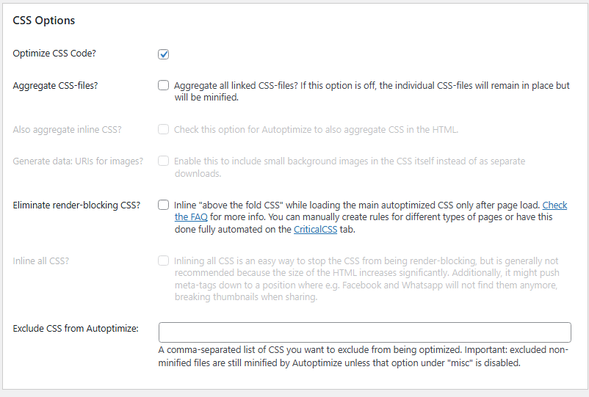Screen dimensions: 589x397
Task: Click the "CSS Options" section heading
Action: coord(44,21)
